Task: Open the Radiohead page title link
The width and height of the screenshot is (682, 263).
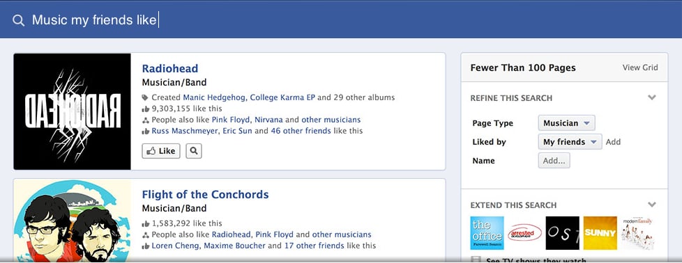Action: point(170,69)
